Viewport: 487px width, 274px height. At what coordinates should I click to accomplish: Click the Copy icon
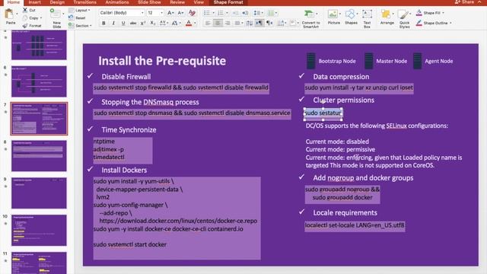(x=25, y=18)
